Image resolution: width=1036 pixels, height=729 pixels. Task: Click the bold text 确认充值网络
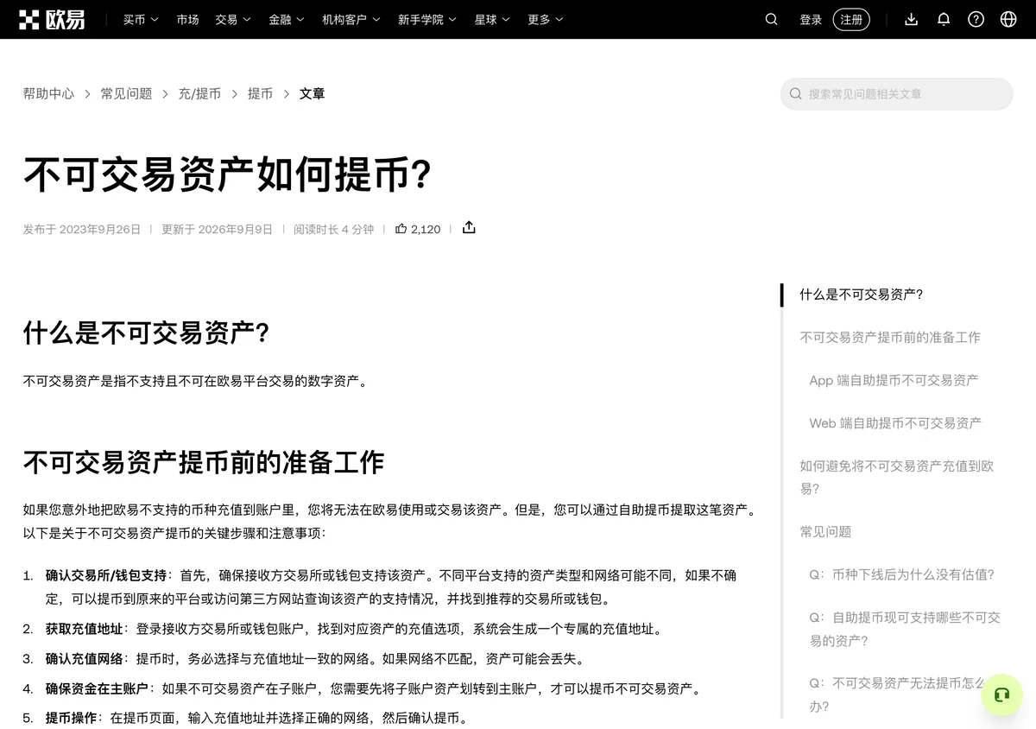tap(85, 659)
